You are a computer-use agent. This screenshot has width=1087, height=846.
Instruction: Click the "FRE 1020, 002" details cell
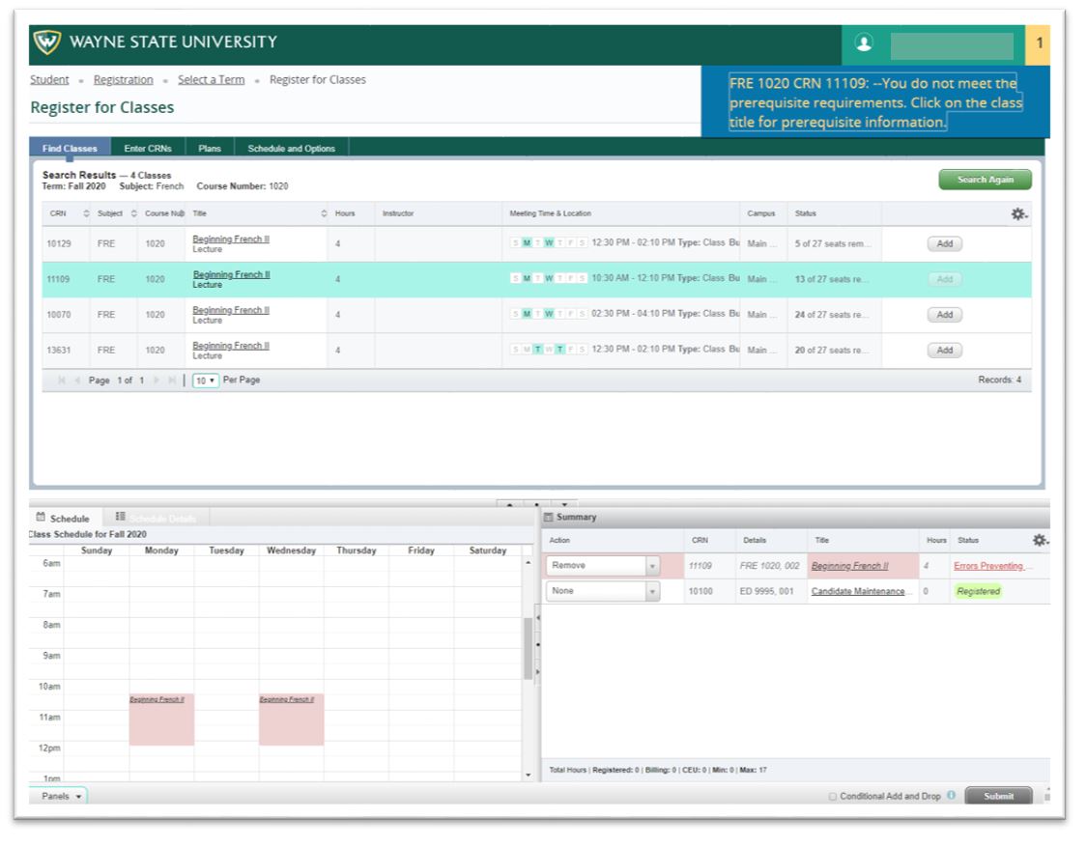tap(769, 566)
